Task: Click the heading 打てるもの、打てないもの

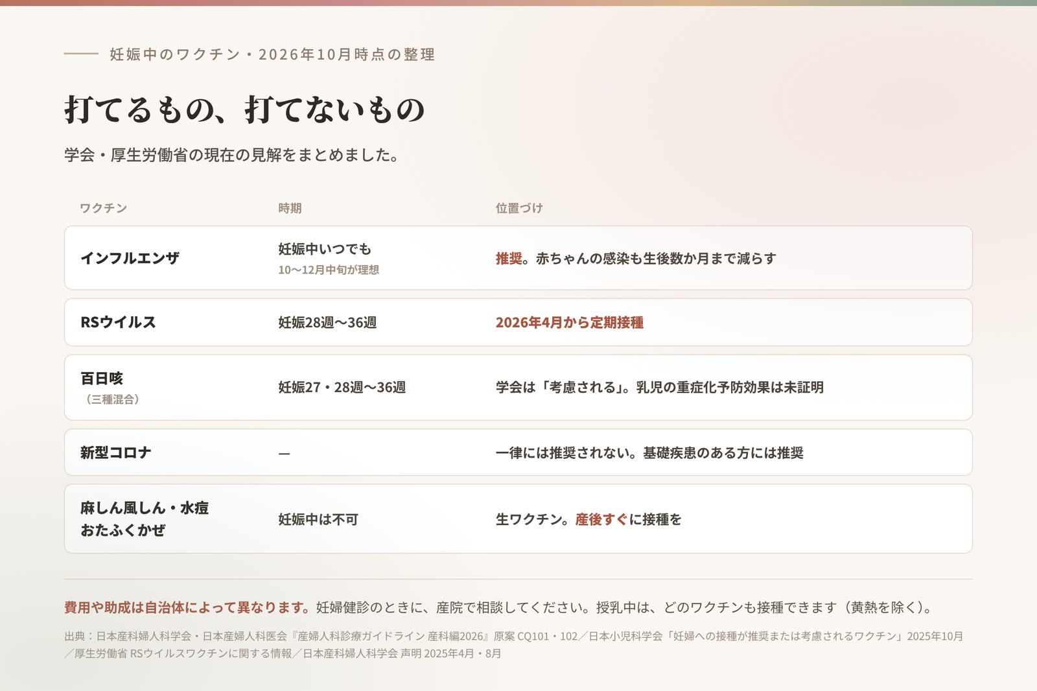Action: tap(244, 109)
